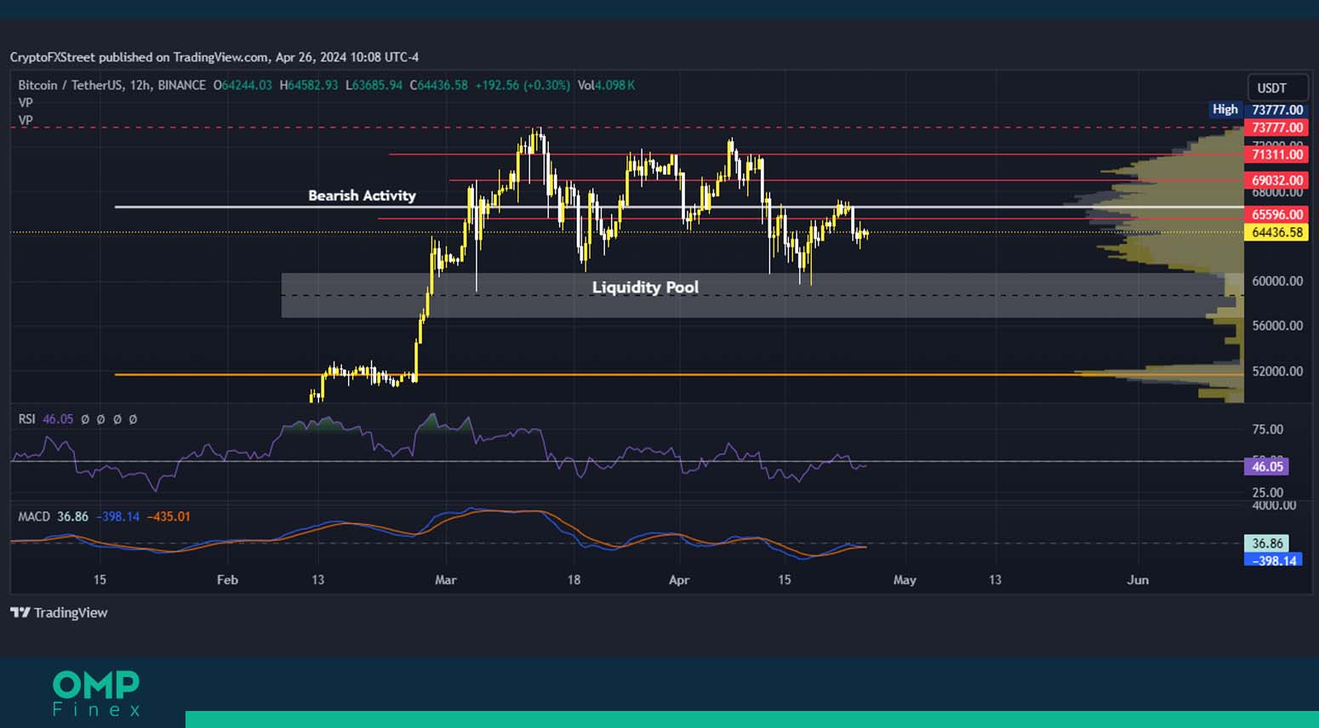
Task: Click the Feb date on the time axis
Action: click(227, 580)
